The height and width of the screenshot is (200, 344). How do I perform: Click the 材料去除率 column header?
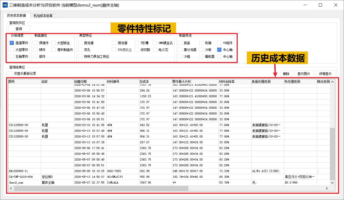tap(235, 82)
